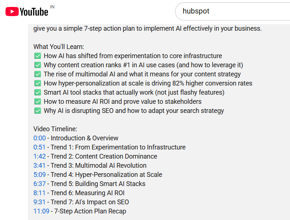This screenshot has height=220, width=290.
Task: Click checkmark emoji beside multimodal AI line
Action: coord(38,74)
